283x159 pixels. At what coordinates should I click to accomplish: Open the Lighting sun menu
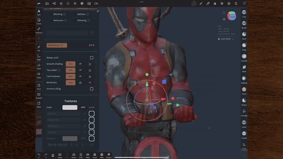click(x=75, y=4)
